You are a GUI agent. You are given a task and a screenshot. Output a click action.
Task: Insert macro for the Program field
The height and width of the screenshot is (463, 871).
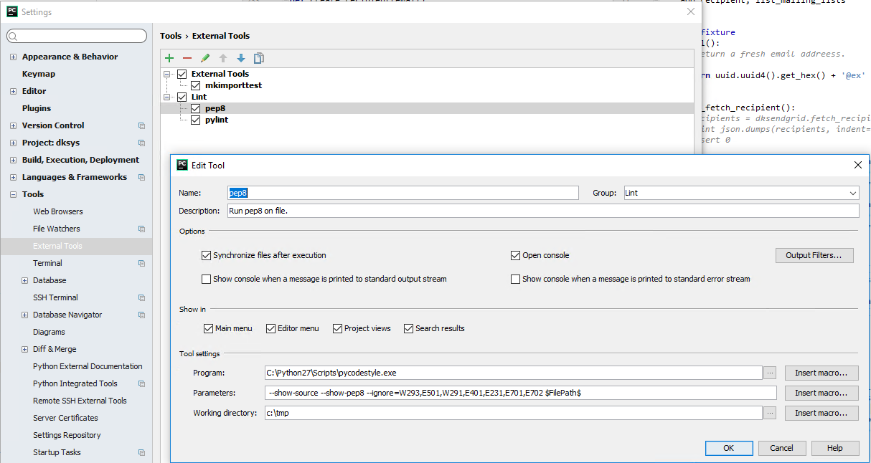tap(821, 373)
